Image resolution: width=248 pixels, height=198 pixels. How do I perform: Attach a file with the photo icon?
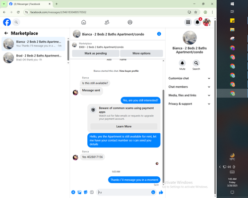tap(79, 192)
